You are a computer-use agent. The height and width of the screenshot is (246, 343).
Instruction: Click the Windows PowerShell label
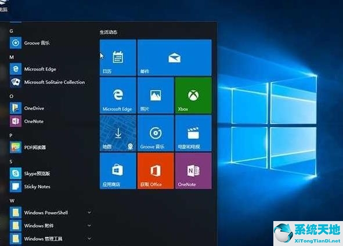pos(46,212)
